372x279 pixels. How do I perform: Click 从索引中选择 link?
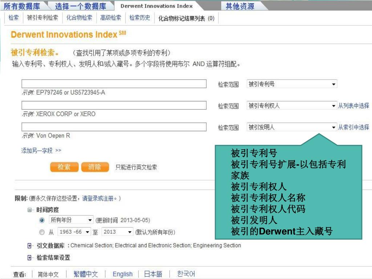pos(353,127)
